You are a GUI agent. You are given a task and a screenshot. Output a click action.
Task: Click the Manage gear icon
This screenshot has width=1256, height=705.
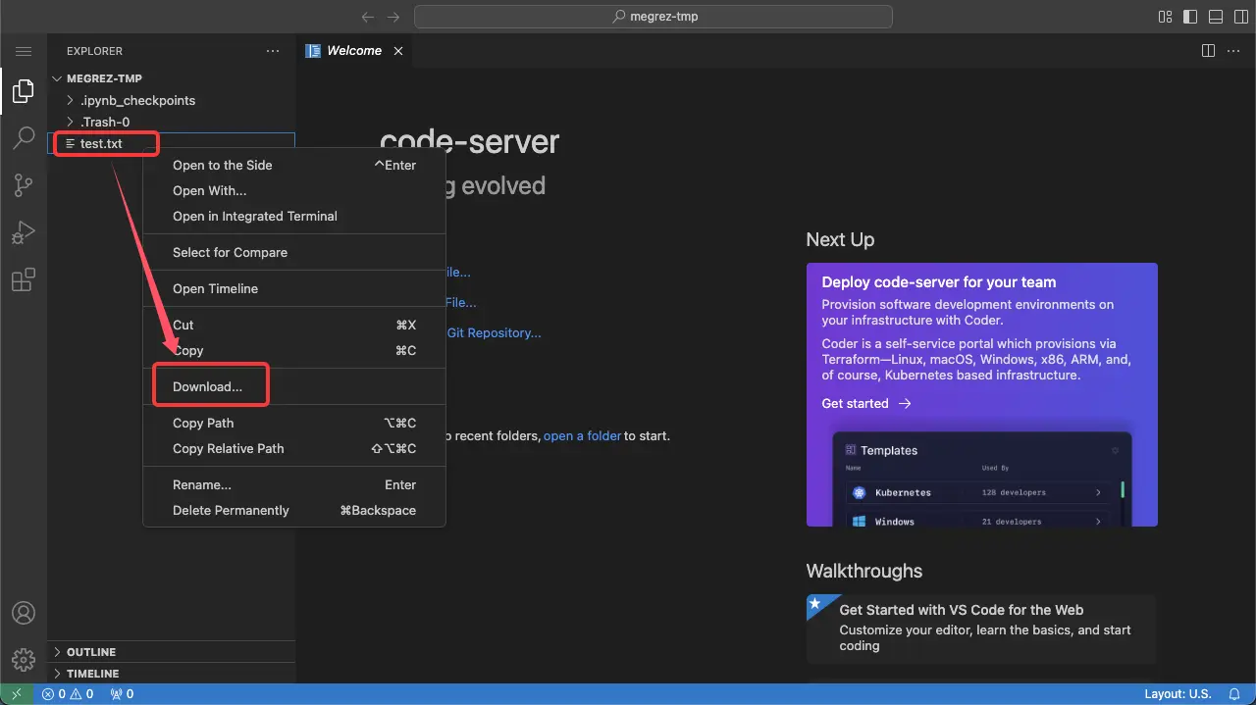tap(24, 659)
